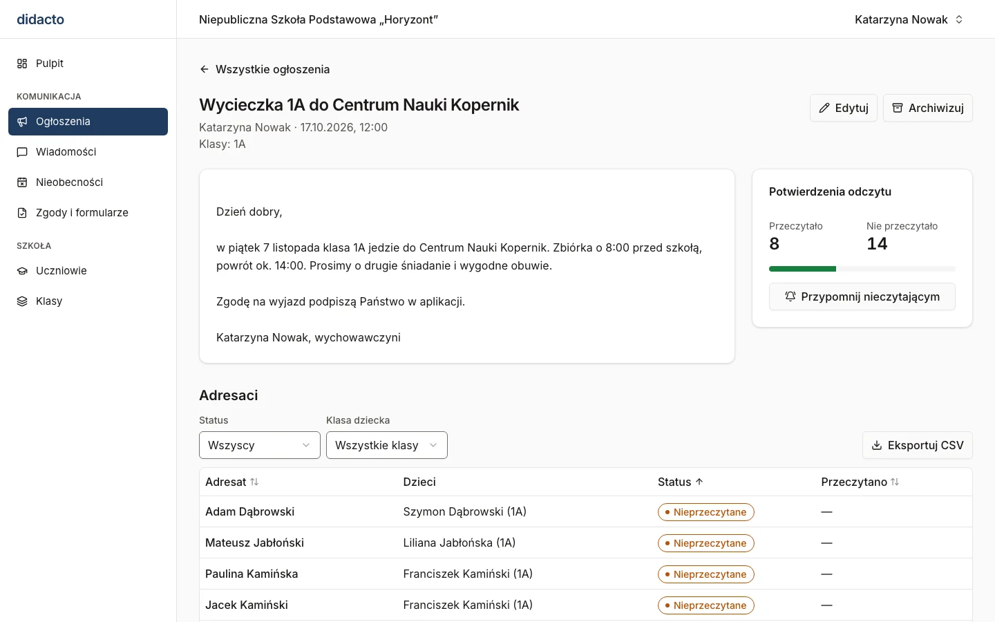Open the Status filter dropdown showing Wszyscy

point(260,445)
